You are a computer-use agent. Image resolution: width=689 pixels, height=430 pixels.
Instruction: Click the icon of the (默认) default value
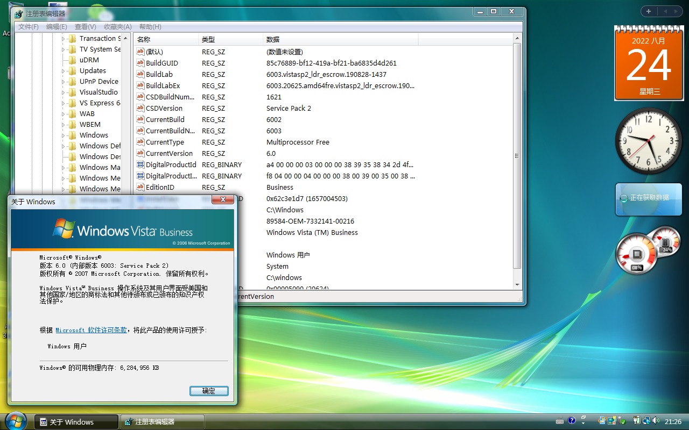pos(140,52)
